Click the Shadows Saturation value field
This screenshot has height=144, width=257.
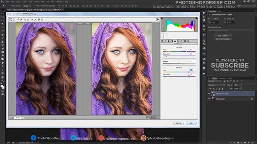192,74
